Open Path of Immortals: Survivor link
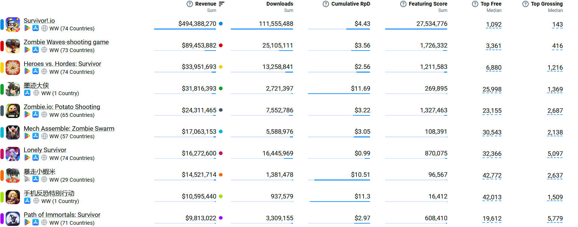The width and height of the screenshot is (578, 227). (62, 215)
